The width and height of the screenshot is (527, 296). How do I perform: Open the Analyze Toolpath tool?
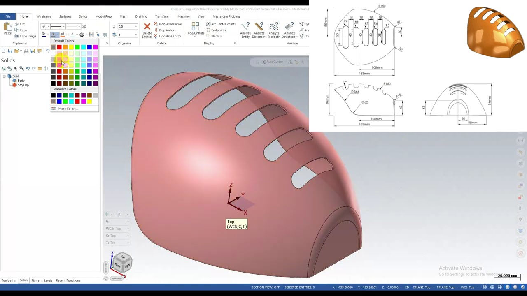(x=274, y=30)
